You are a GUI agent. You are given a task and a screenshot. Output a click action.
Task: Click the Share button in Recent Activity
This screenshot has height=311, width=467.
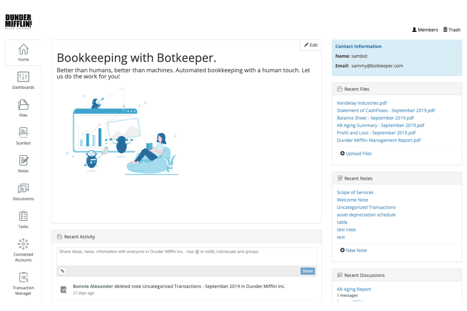coord(308,271)
